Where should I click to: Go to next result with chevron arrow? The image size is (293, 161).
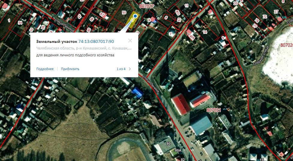(x=130, y=69)
